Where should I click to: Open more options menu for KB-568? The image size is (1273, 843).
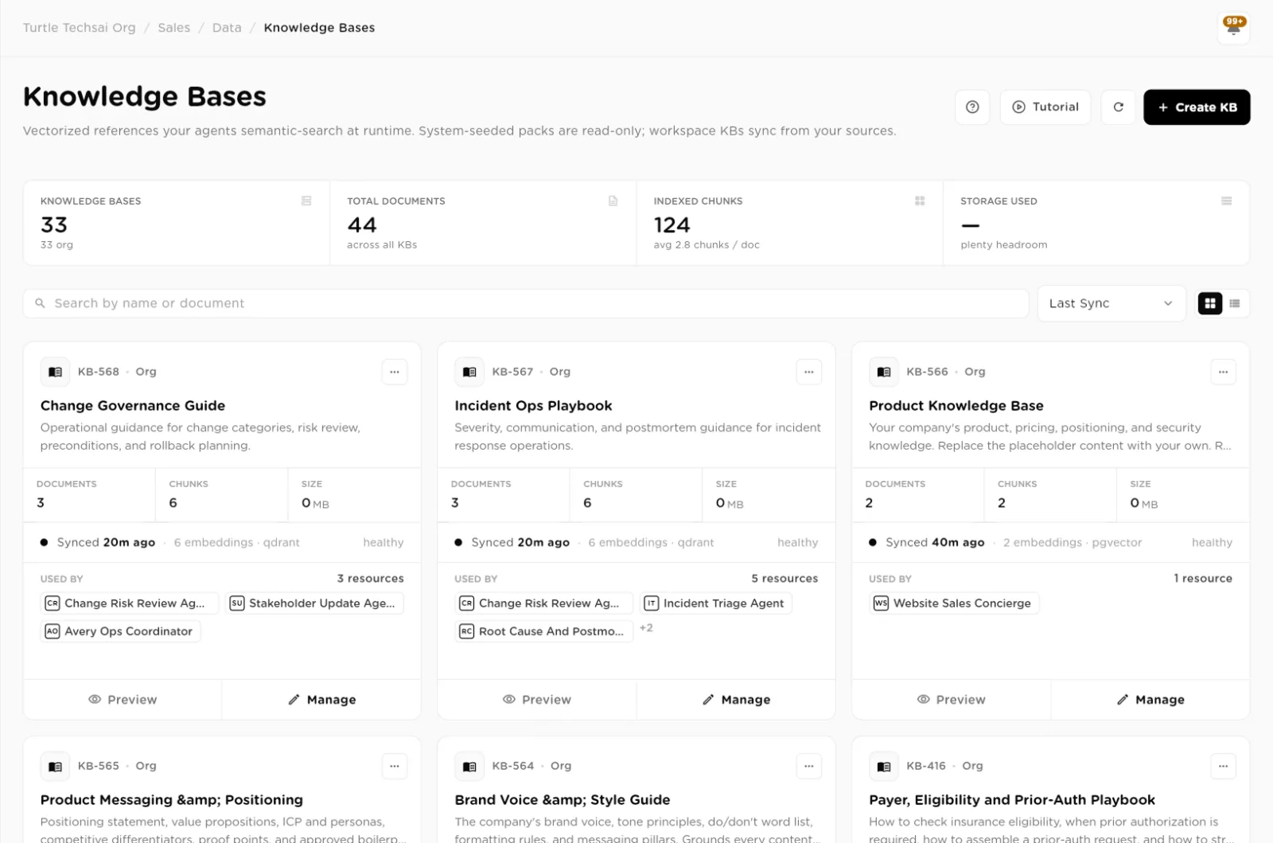tap(395, 372)
